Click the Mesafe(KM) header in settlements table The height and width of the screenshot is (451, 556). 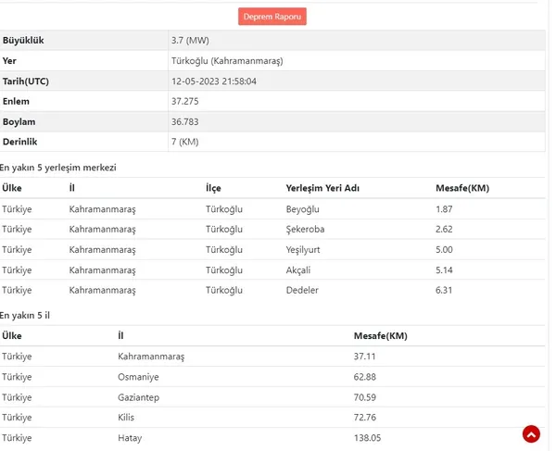462,188
